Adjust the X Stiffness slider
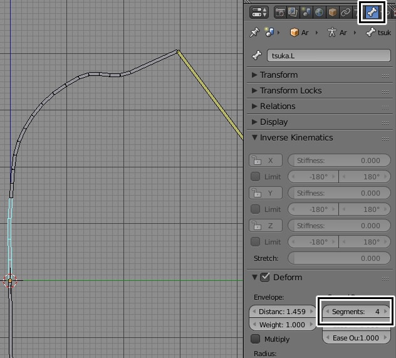 coord(339,161)
